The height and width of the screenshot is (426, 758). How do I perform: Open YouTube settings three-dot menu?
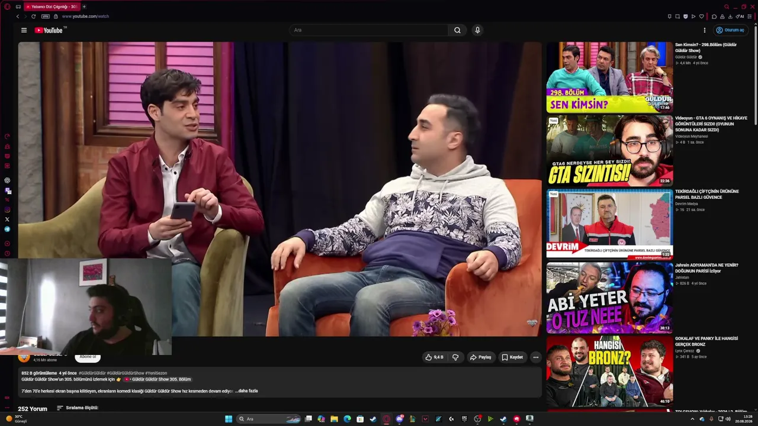click(705, 30)
